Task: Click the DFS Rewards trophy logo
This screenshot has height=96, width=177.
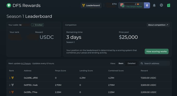Action: [x=9, y=5]
